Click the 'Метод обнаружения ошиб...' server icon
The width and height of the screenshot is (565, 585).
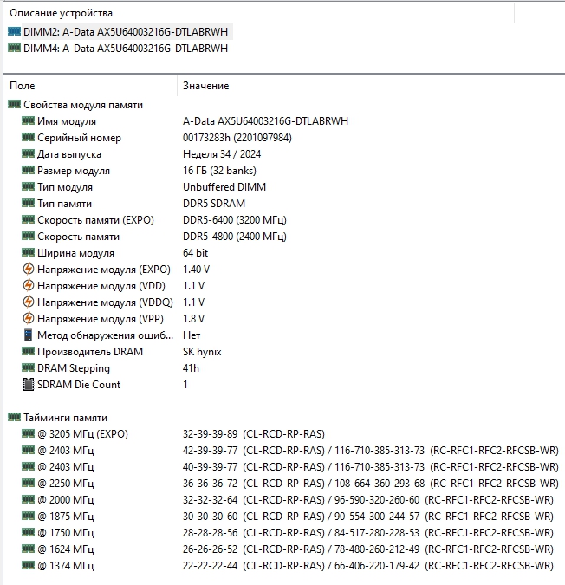28,335
